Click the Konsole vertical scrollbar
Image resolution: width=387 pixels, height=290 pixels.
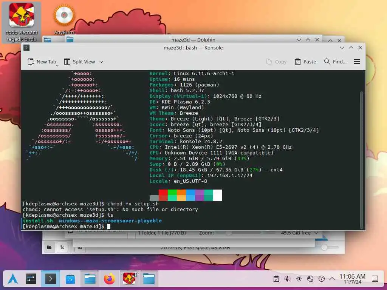[362, 160]
